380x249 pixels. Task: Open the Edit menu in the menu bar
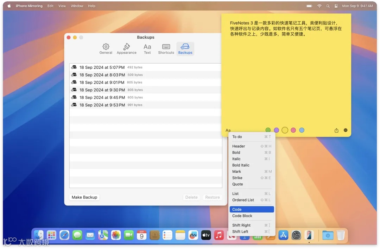point(50,6)
